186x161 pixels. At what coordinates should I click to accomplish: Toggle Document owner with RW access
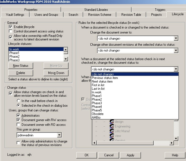coord(18,120)
